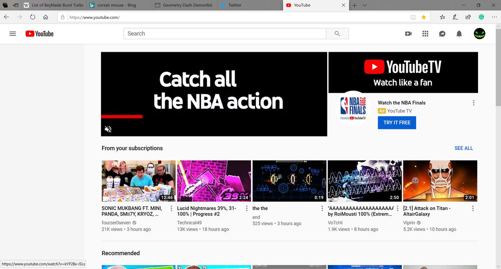Click SEE ALL subscriptions link
501x269 pixels.
point(463,148)
